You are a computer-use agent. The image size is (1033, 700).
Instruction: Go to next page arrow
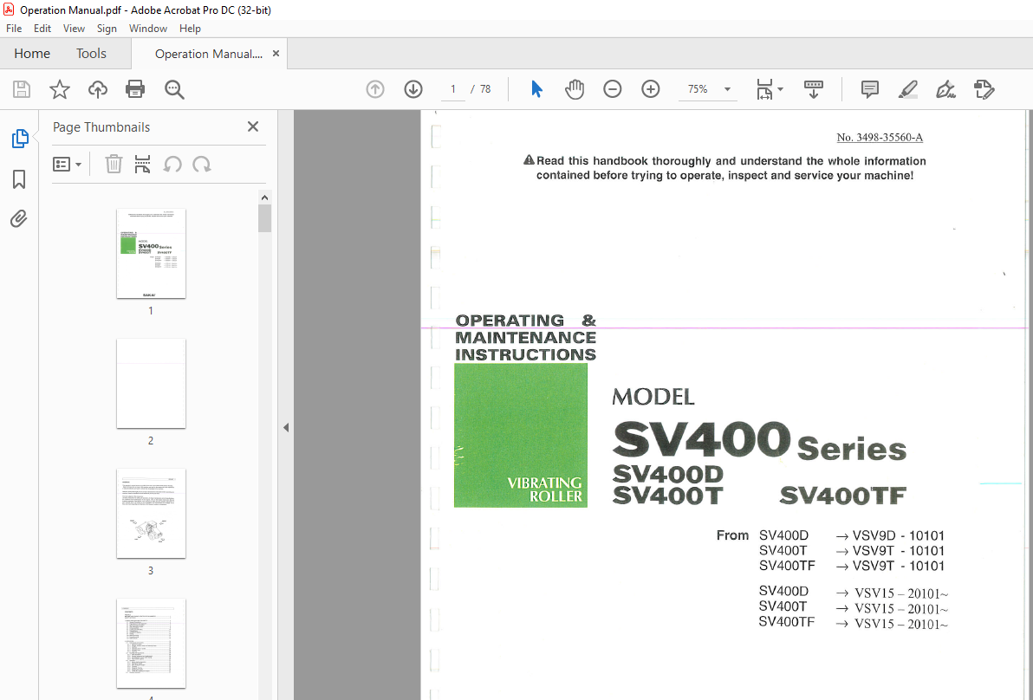tap(413, 89)
